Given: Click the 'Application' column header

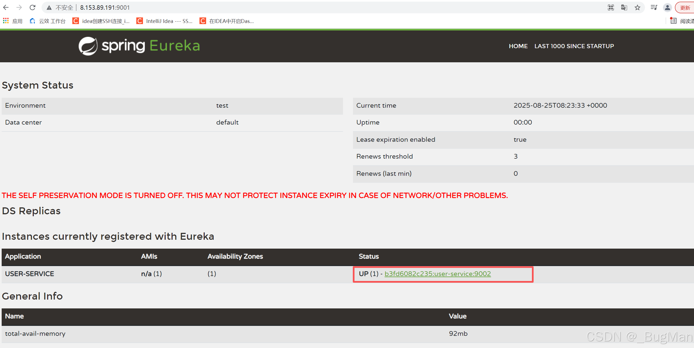Looking at the screenshot, I should pyautogui.click(x=23, y=257).
